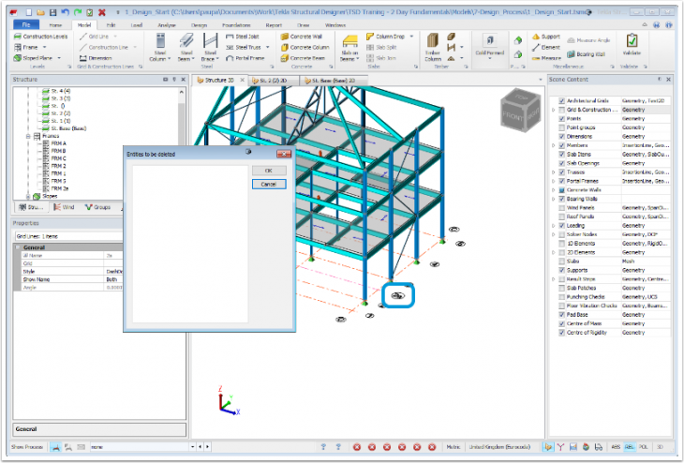Select the FRM A tree item

tap(58, 143)
